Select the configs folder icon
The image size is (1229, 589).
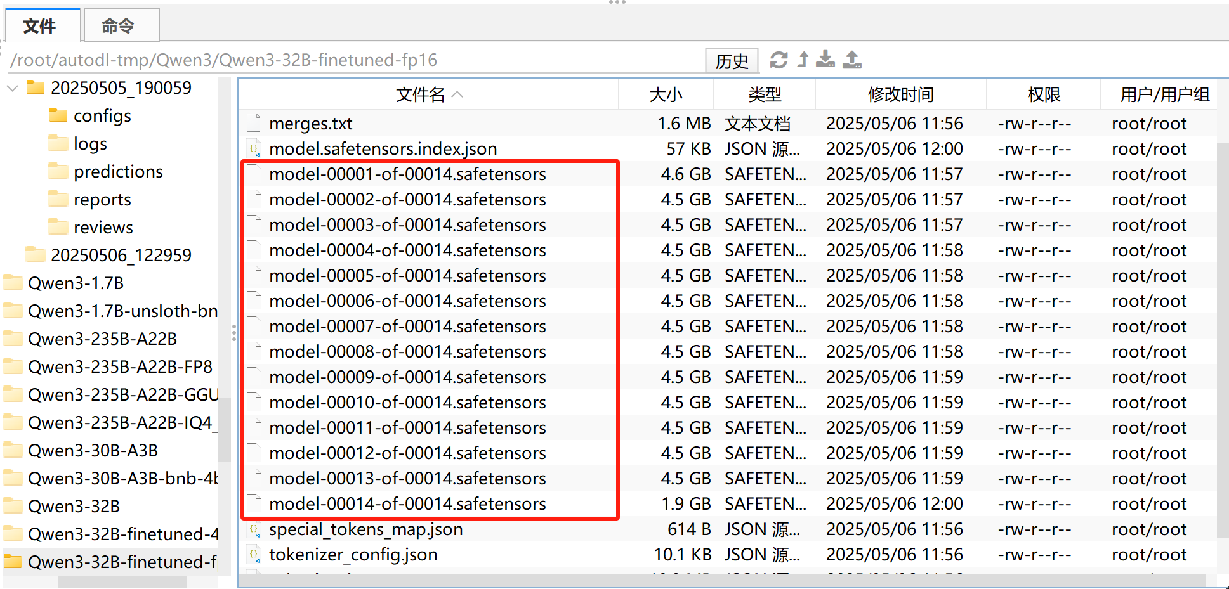pyautogui.click(x=58, y=115)
